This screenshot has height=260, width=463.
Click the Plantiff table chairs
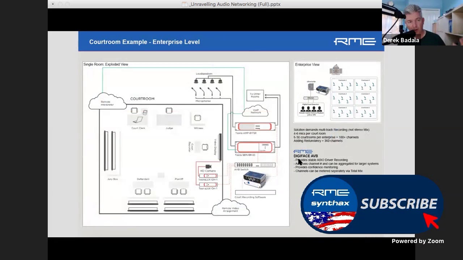coord(179,192)
